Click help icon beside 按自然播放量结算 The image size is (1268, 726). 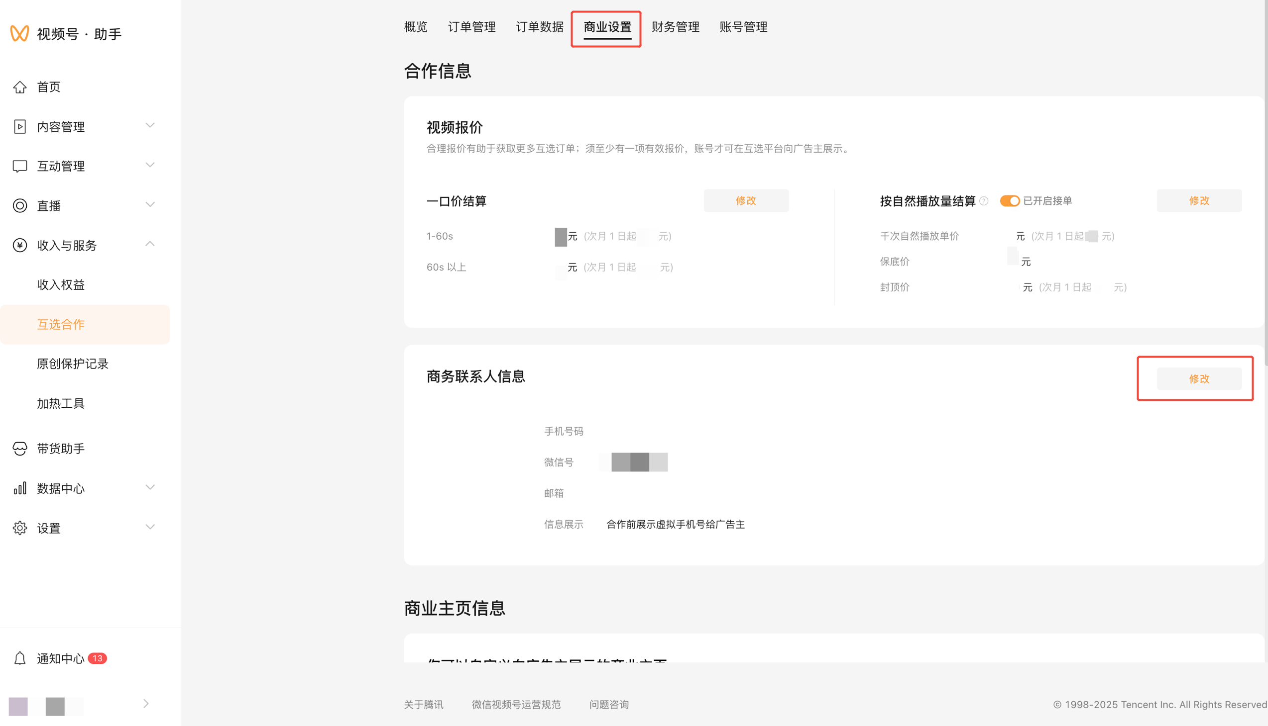[984, 201]
